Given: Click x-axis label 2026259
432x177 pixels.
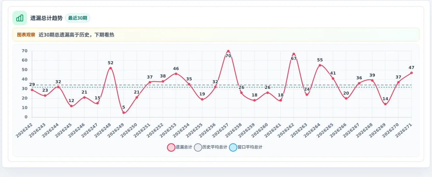Looking at the screenshot, I should point(247,130).
